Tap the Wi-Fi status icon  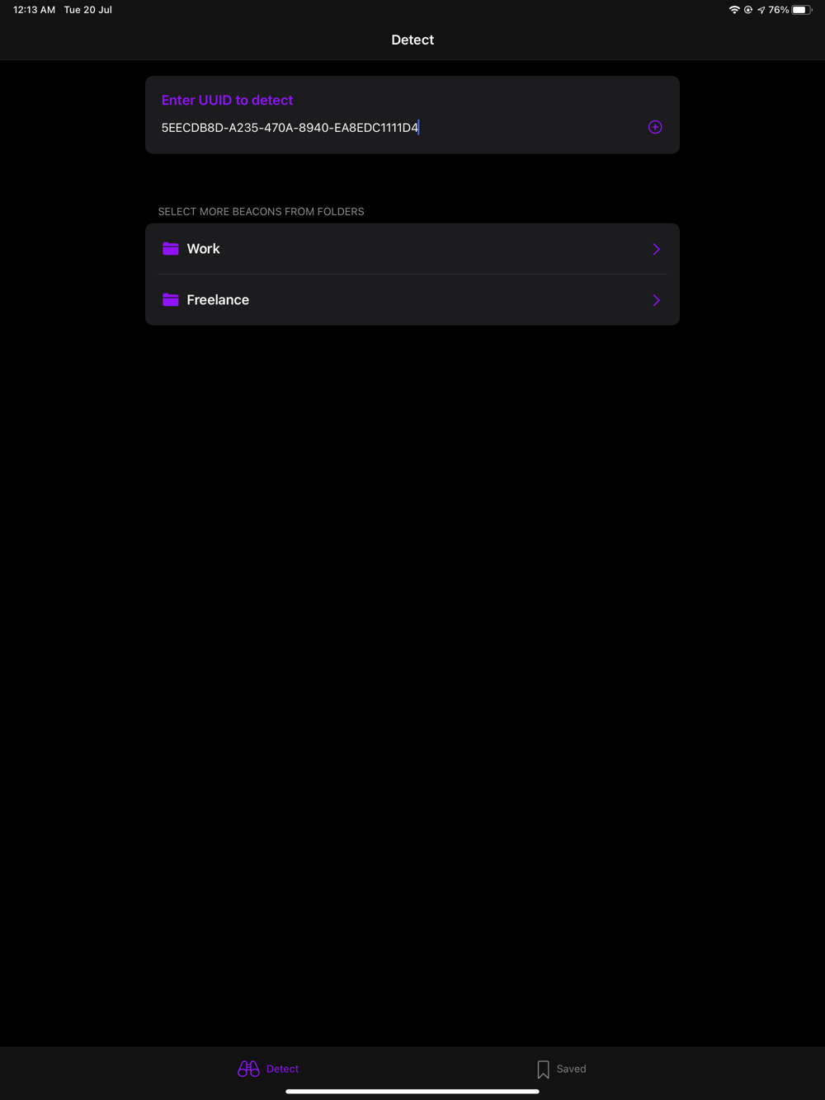pos(734,10)
